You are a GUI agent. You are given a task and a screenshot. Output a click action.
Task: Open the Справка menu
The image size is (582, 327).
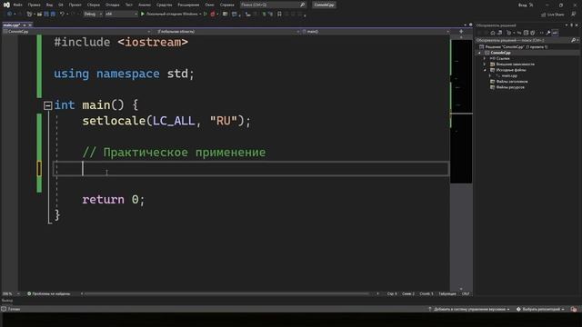[226, 5]
